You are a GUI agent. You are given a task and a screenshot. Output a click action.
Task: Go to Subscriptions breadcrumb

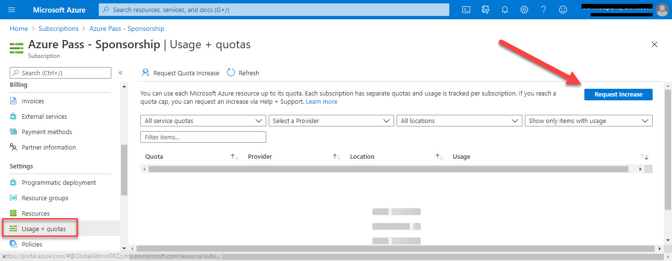59,28
